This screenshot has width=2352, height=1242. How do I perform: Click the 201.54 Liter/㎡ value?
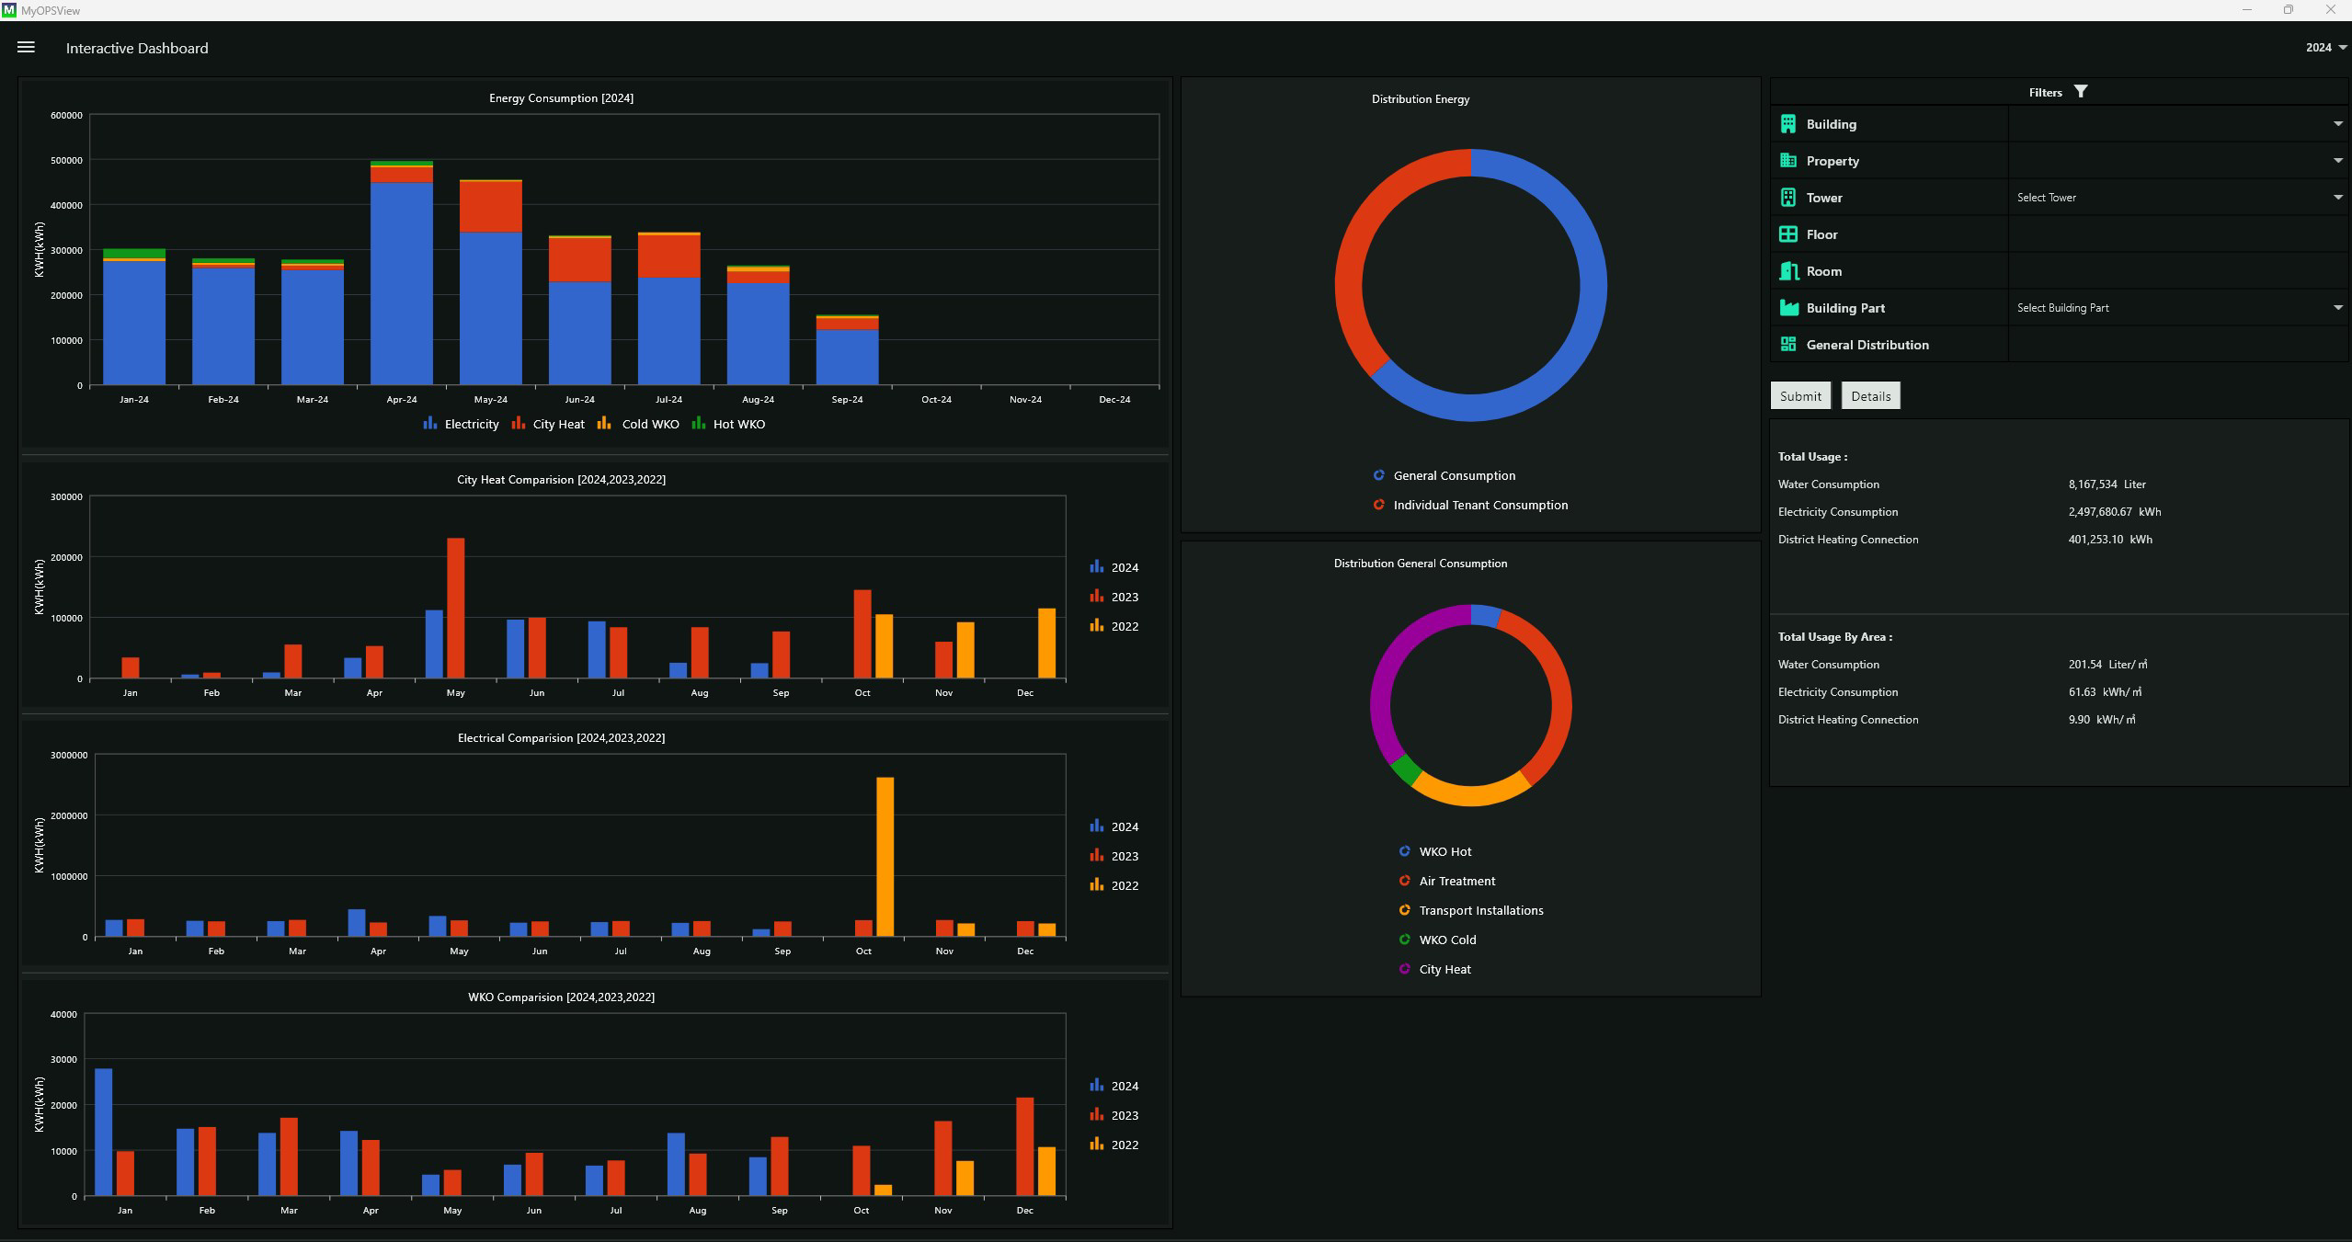pyautogui.click(x=2108, y=665)
